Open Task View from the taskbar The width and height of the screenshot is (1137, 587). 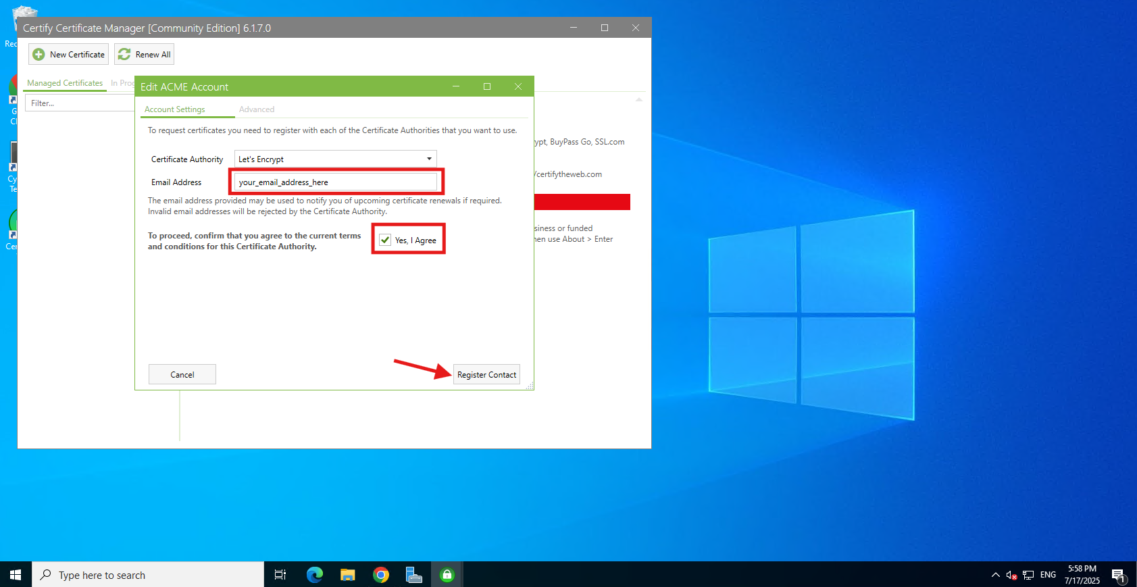280,575
